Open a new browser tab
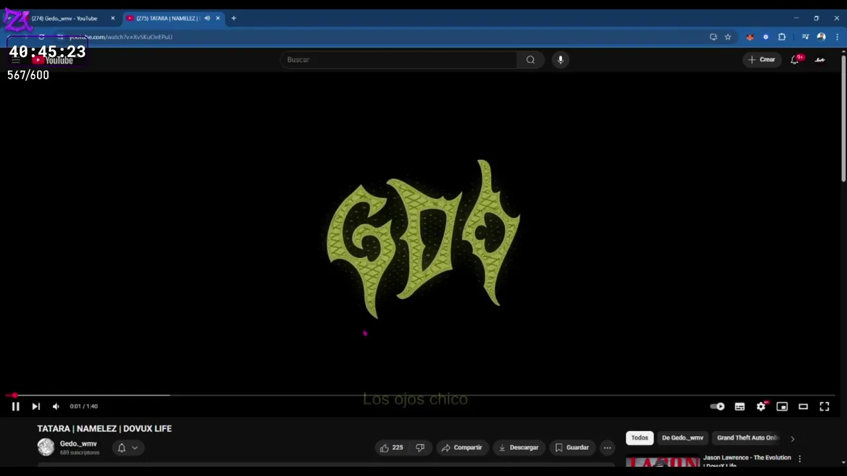Screen dimensions: 847x476 click(234, 19)
